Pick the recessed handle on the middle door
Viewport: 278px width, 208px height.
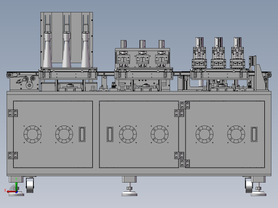click(x=110, y=134)
